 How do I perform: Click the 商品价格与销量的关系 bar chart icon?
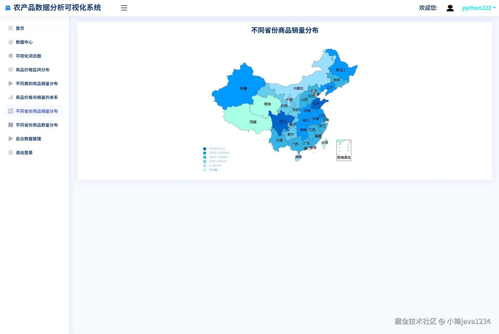click(x=11, y=97)
